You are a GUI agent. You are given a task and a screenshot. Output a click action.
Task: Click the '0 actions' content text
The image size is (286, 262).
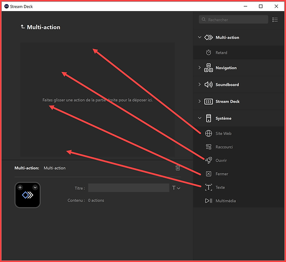[96, 200]
